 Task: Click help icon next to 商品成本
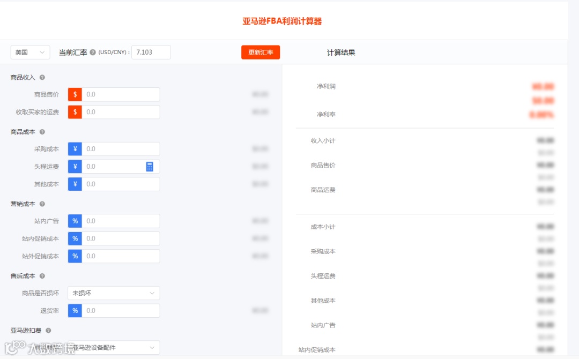(42, 132)
